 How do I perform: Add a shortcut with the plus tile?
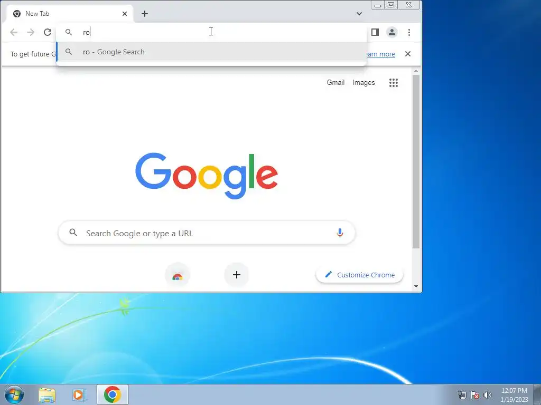coord(237,275)
